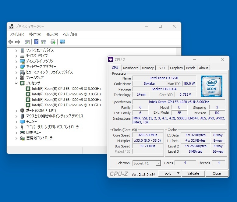Click the Intel Xeon inside logo
237x202 pixels.
pyautogui.click(x=211, y=86)
